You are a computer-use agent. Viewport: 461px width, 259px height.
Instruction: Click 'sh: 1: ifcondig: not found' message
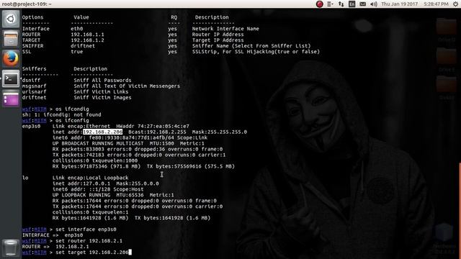pyautogui.click(x=61, y=114)
